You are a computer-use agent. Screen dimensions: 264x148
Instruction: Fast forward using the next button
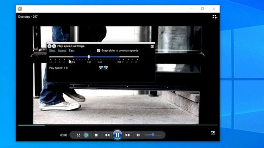click(x=128, y=135)
